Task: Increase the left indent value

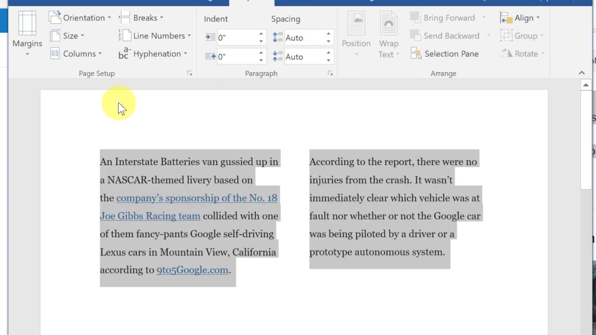Action: [x=261, y=34]
